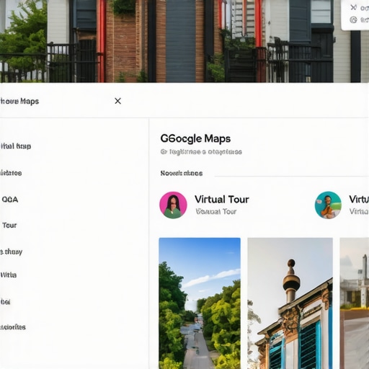Open the teal-circled avatar

click(328, 205)
